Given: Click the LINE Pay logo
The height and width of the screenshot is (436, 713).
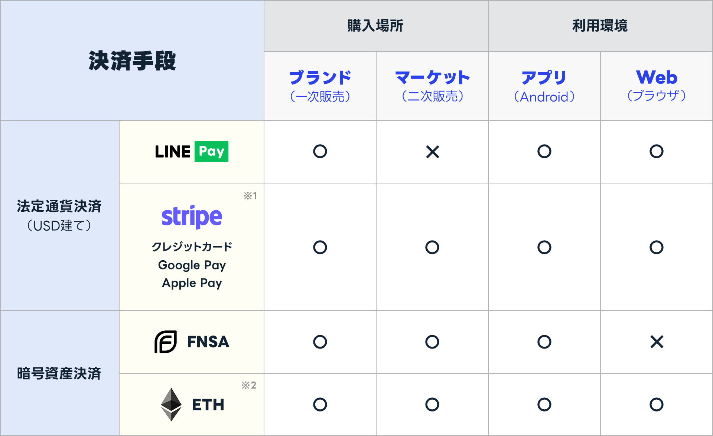Looking at the screenshot, I should 191,152.
